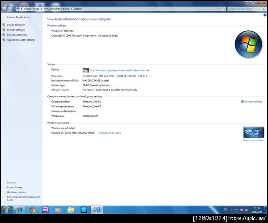Image resolution: width=268 pixels, height=223 pixels.
Task: Click the taskbar clock showing 11:53
Action: tap(257, 210)
